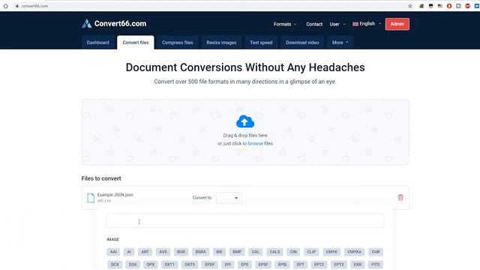Select the BGRA format chip
The height and width of the screenshot is (270, 480).
click(200, 252)
